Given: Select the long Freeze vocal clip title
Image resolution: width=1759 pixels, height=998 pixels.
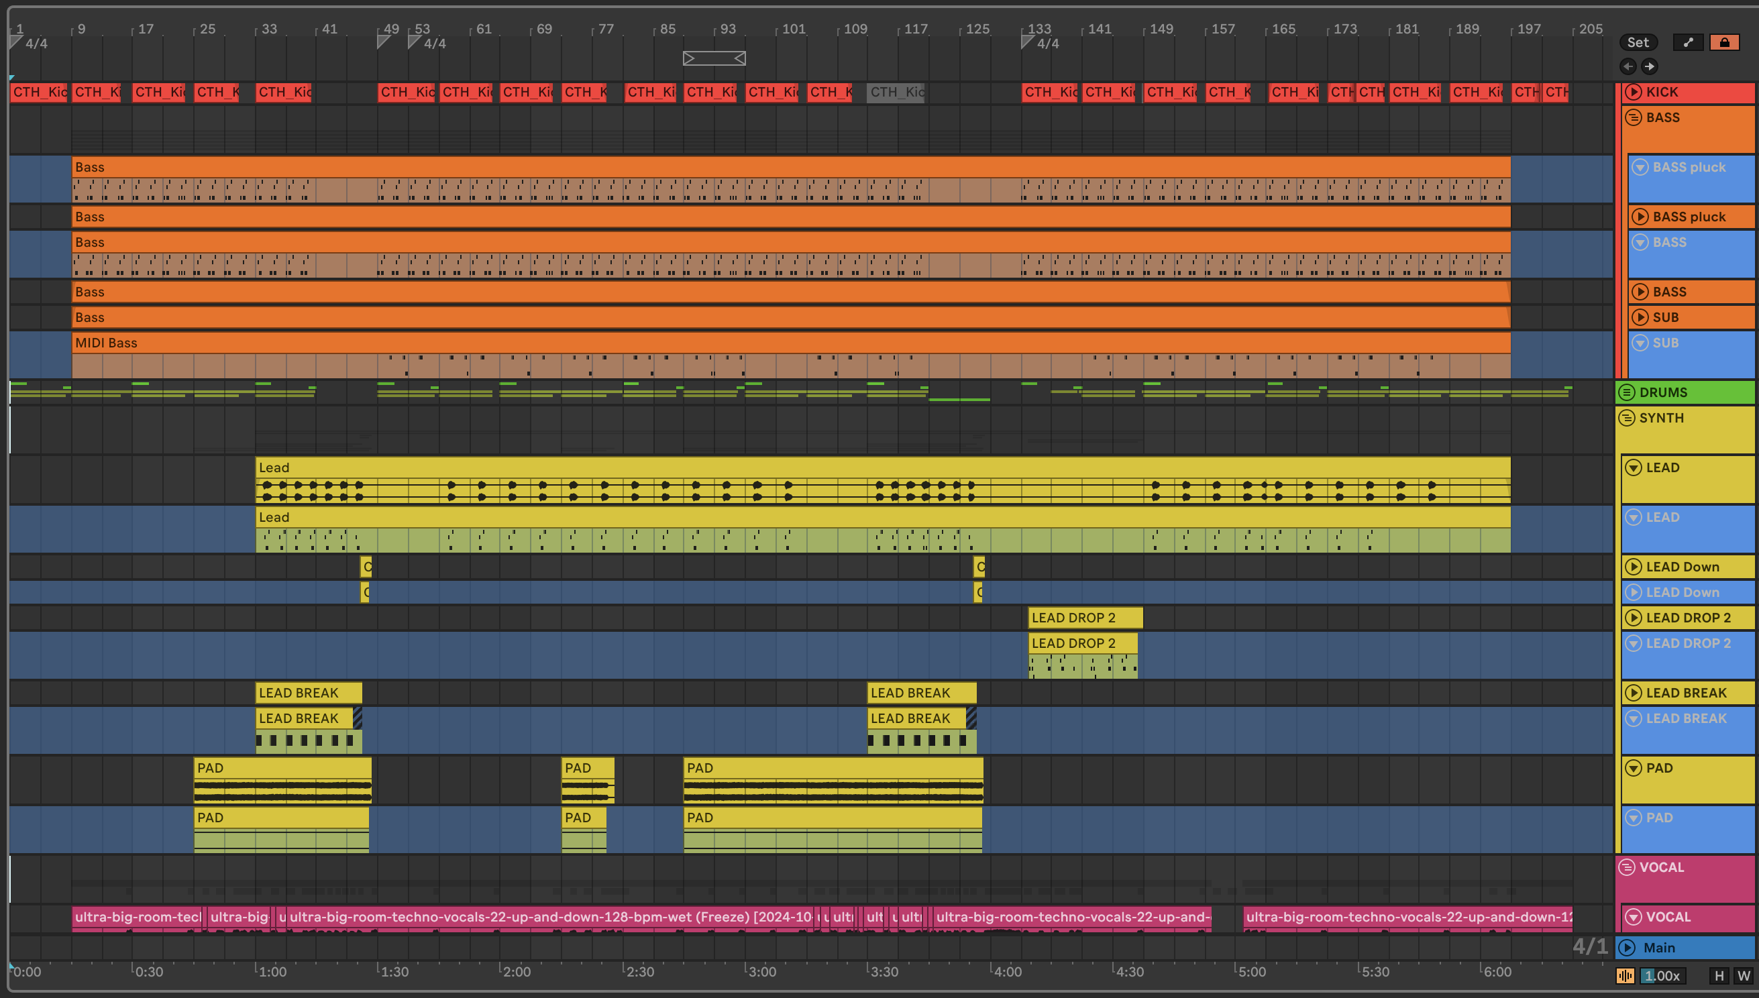Looking at the screenshot, I should click(x=551, y=917).
